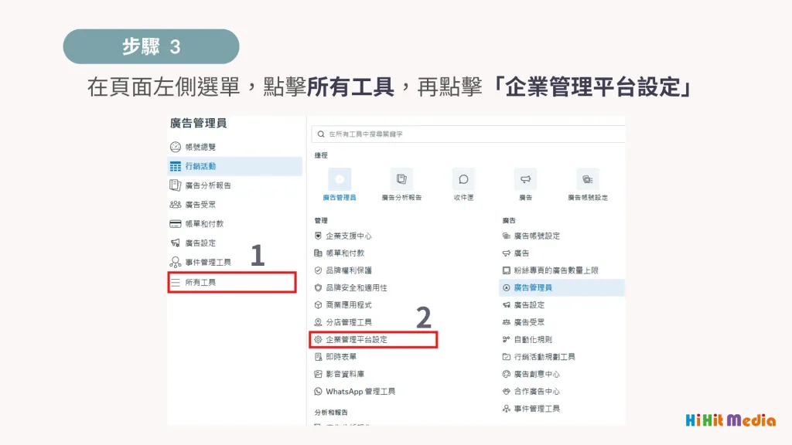Click the 廣告管理員 shortcut icon

tap(340, 179)
